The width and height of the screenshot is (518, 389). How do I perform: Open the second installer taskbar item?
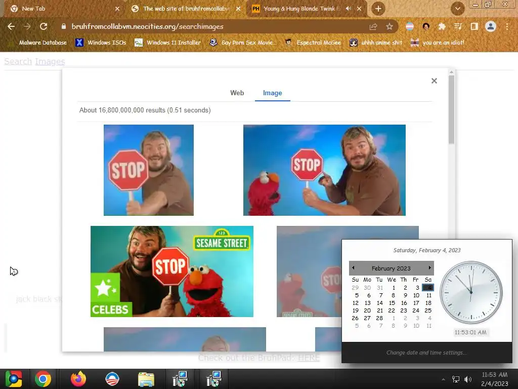tap(214, 379)
